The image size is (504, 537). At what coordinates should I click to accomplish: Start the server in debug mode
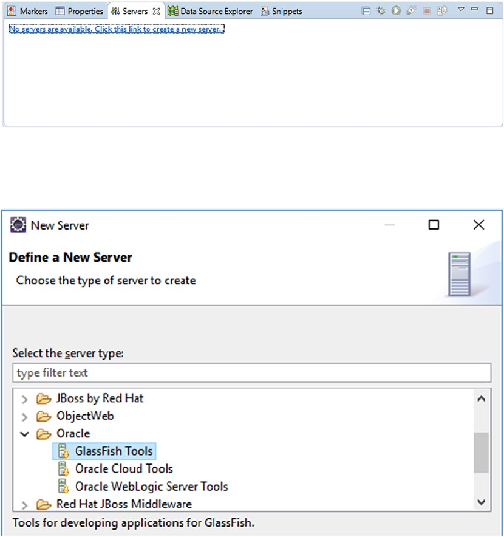[381, 11]
